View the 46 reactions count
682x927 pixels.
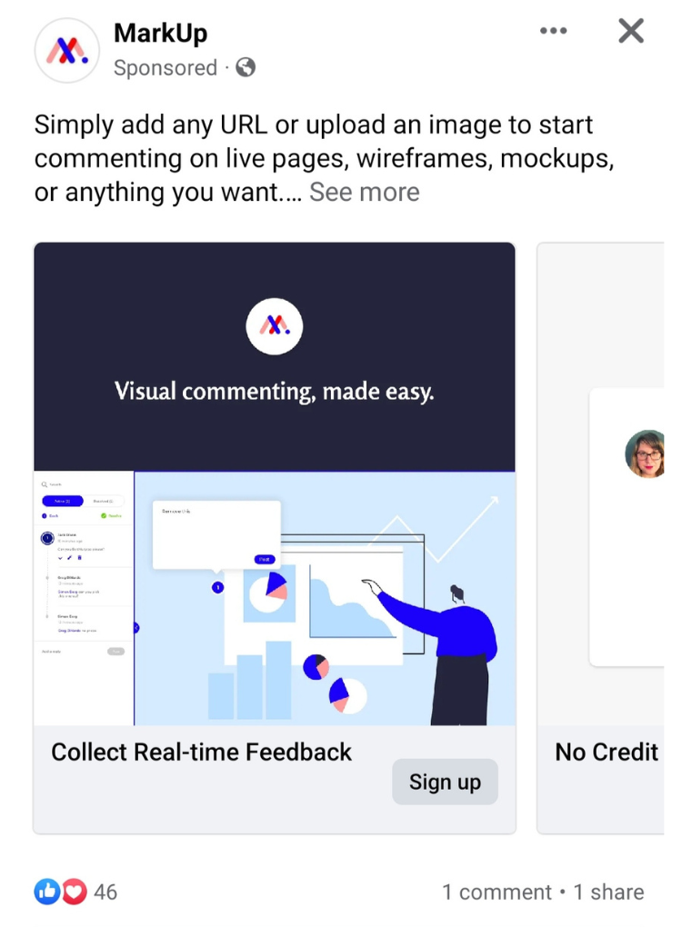tap(105, 892)
